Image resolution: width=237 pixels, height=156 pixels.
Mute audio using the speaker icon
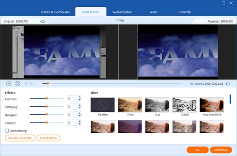228,84
